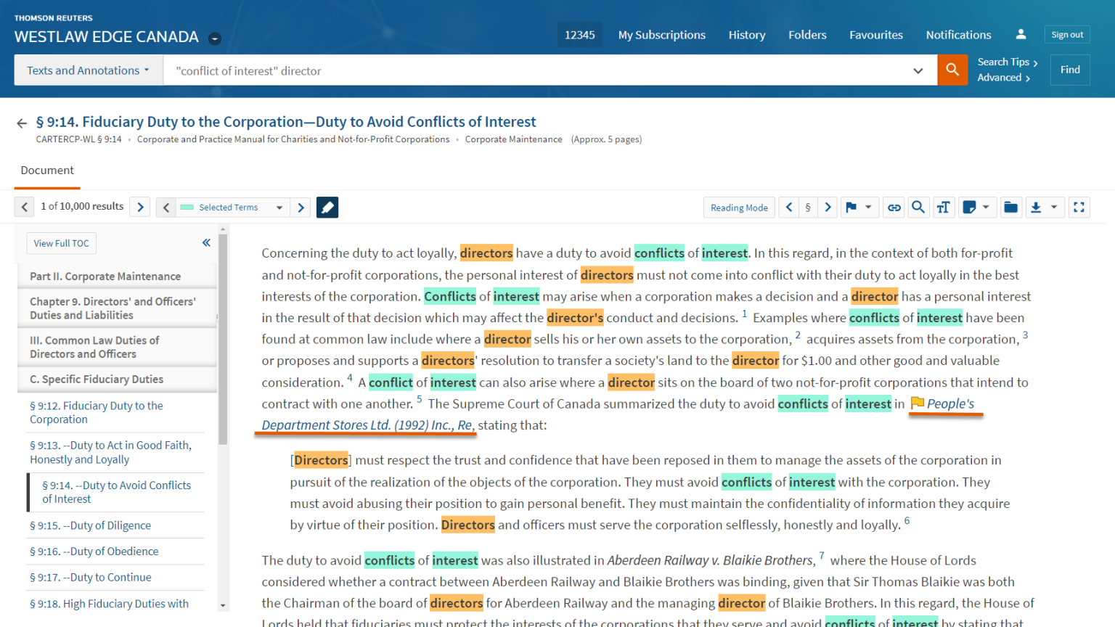
Task: Open the copy link tool
Action: [894, 207]
